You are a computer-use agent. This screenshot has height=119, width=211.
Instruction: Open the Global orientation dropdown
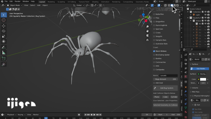pos(79,5)
